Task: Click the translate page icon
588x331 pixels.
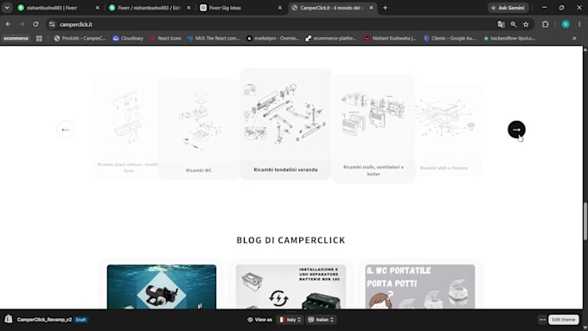Action: [501, 24]
